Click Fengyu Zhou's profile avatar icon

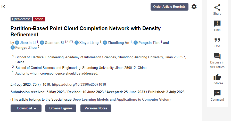click(13, 48)
